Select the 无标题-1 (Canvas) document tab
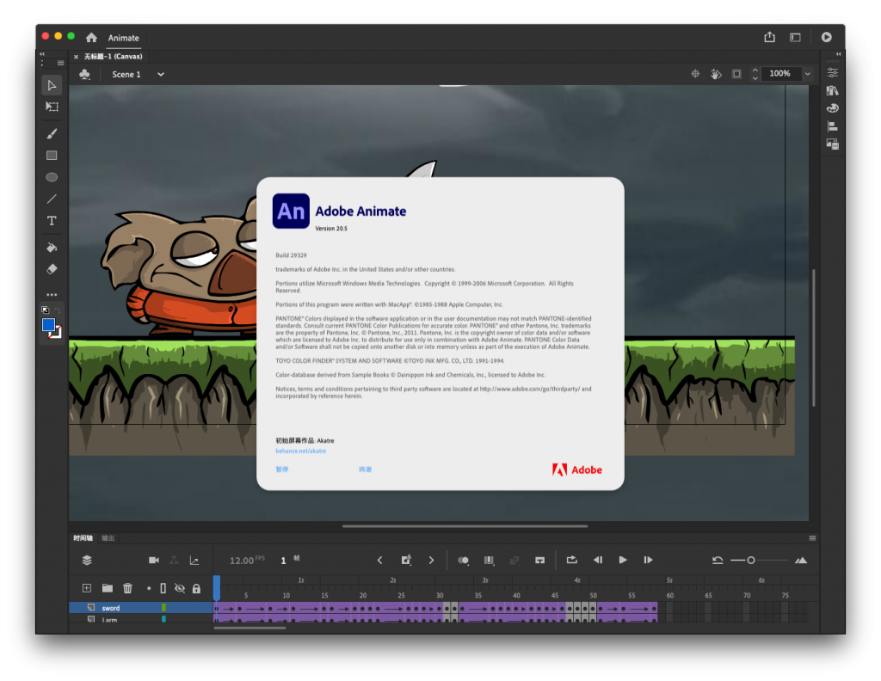Image resolution: width=881 pixels, height=681 pixels. 113,56
